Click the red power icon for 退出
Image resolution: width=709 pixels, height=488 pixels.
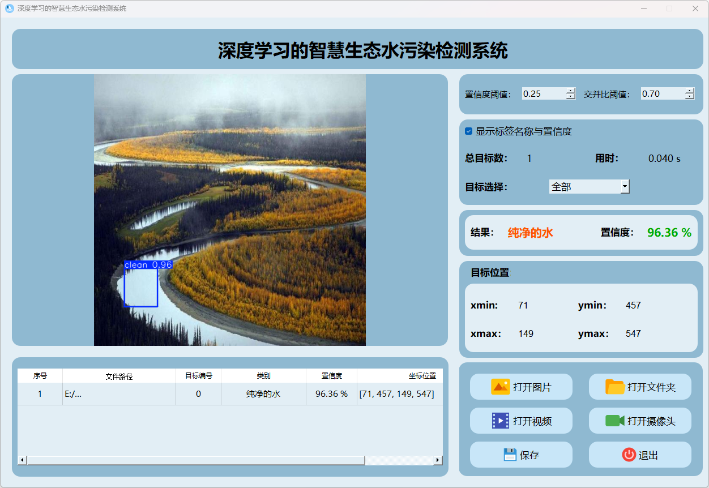[x=629, y=455]
